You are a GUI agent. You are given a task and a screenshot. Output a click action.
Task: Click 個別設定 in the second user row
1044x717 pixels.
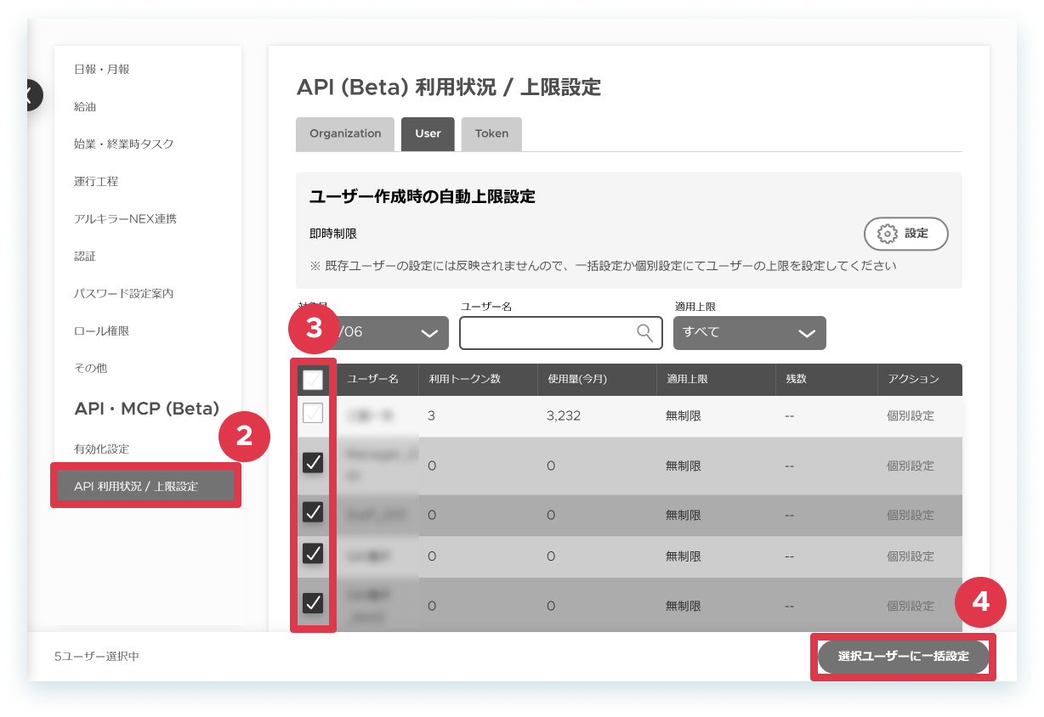tap(911, 466)
